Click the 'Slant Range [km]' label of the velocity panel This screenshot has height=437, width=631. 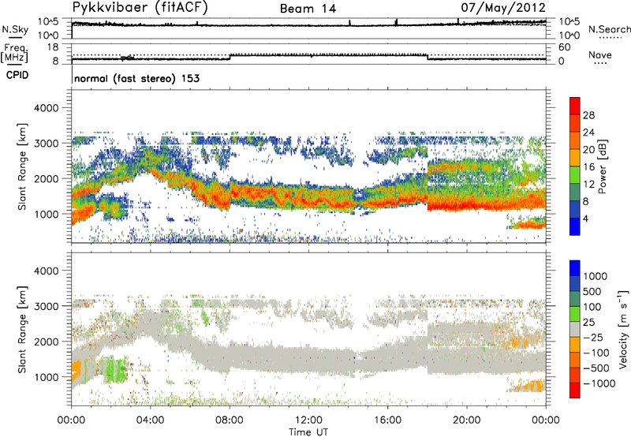[x=22, y=329]
